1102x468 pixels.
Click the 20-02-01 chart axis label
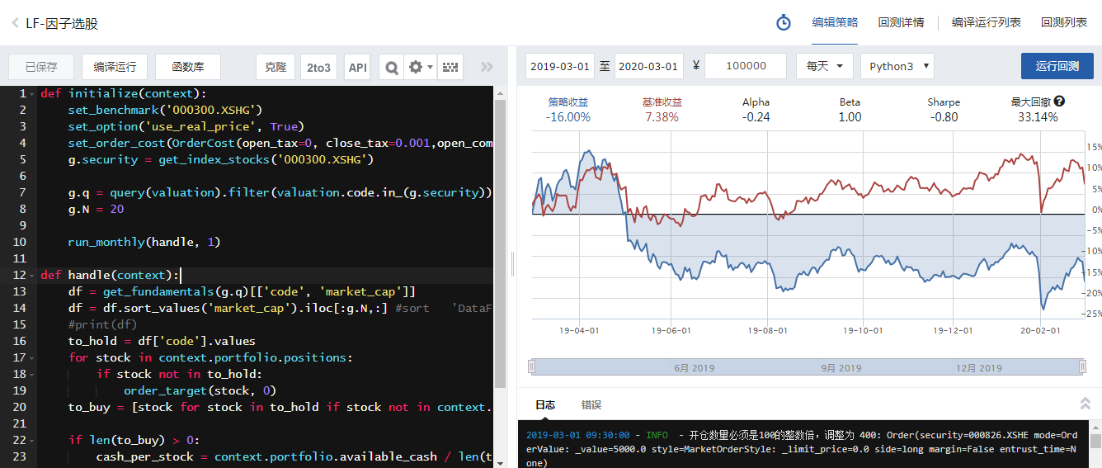1039,330
